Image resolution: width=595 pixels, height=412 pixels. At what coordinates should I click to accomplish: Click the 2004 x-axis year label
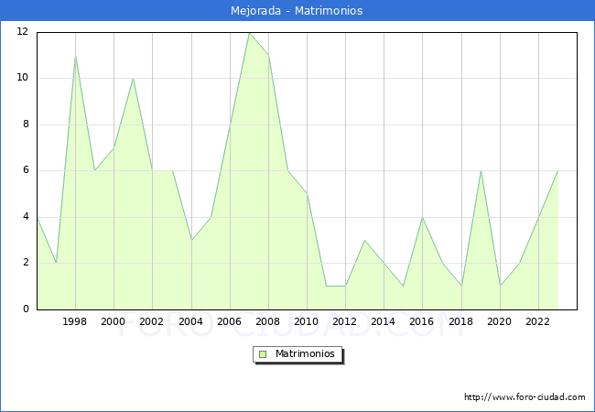tap(191, 321)
